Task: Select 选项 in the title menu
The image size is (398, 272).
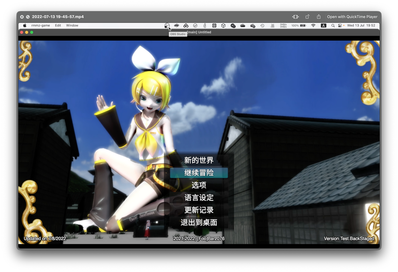Action: click(199, 185)
